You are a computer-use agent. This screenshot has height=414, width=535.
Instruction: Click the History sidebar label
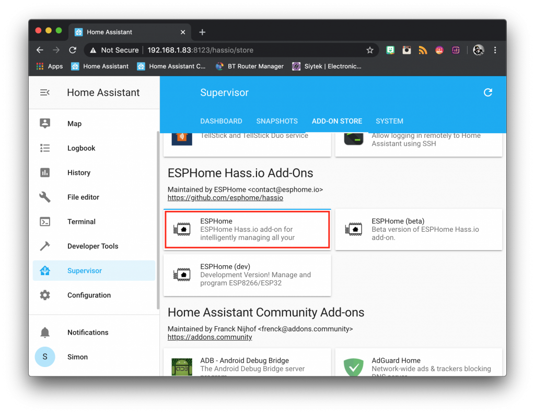(79, 173)
